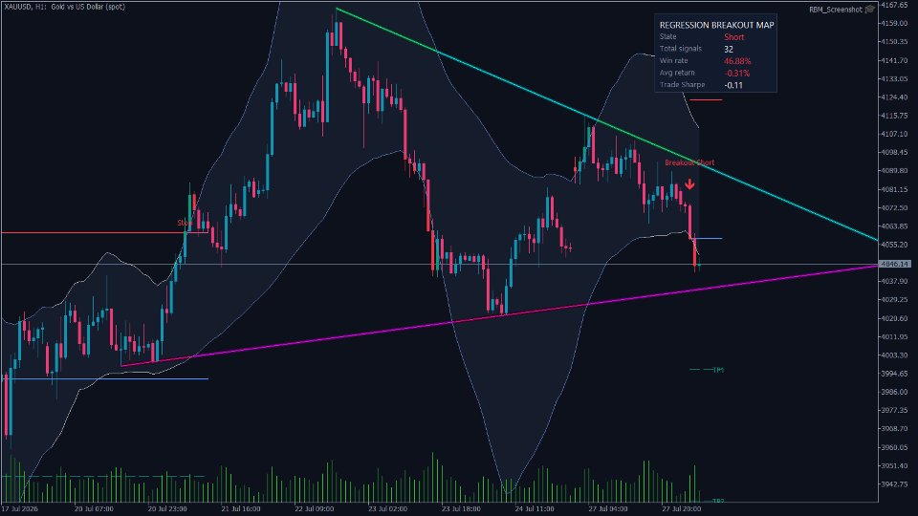
Task: Click the 3994.65 price axis label
Action: click(894, 374)
